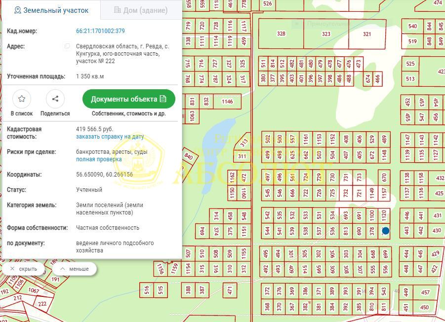Click the area value 1 350 кв.м
Image resolution: width=445 pixels, height=322 pixels.
[x=90, y=76]
